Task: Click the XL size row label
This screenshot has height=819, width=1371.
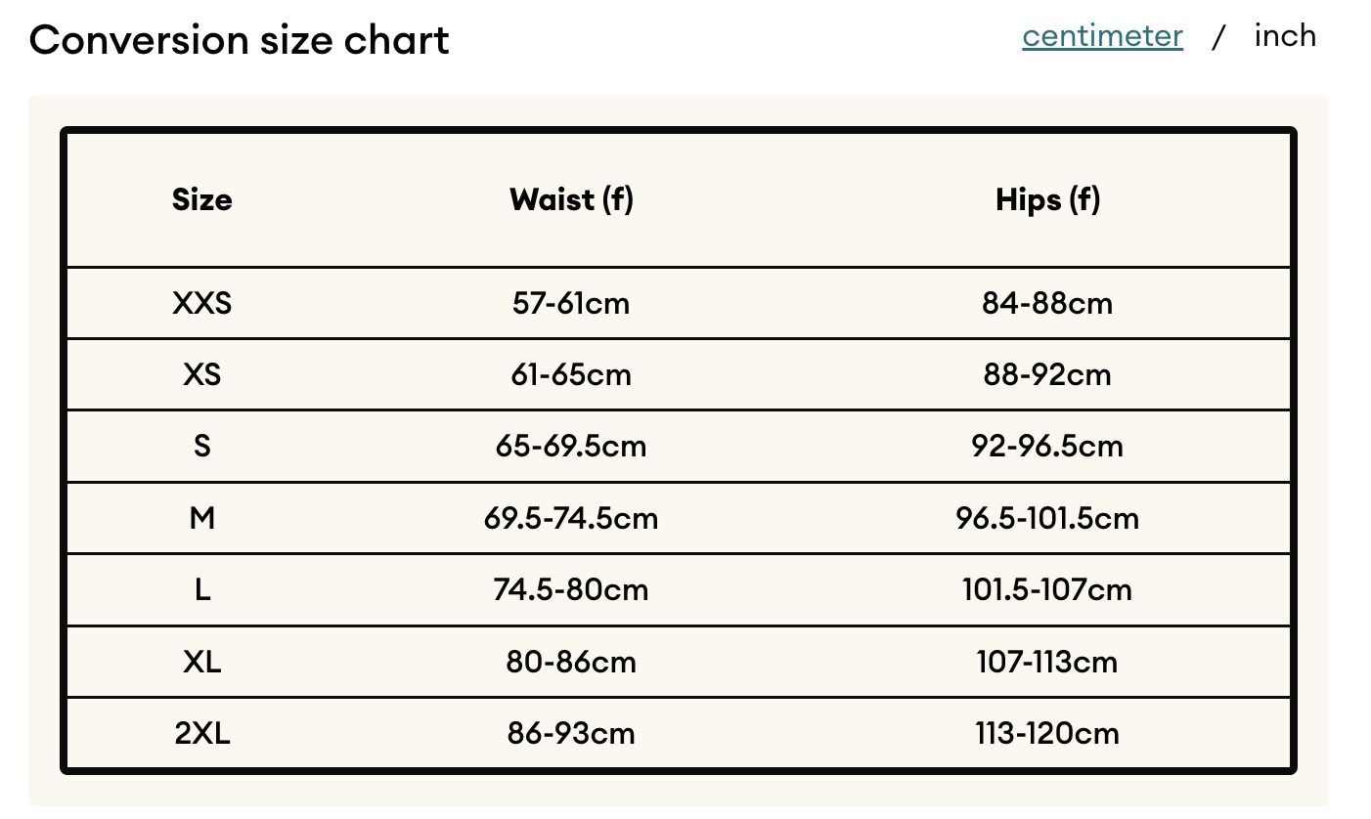Action: pos(202,663)
